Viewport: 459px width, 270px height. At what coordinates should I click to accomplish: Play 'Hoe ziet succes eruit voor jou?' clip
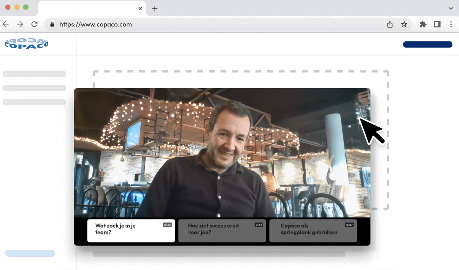[x=222, y=231]
